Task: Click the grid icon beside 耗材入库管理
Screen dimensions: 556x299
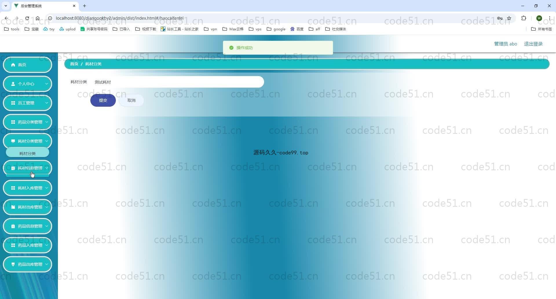Action: tap(13, 188)
